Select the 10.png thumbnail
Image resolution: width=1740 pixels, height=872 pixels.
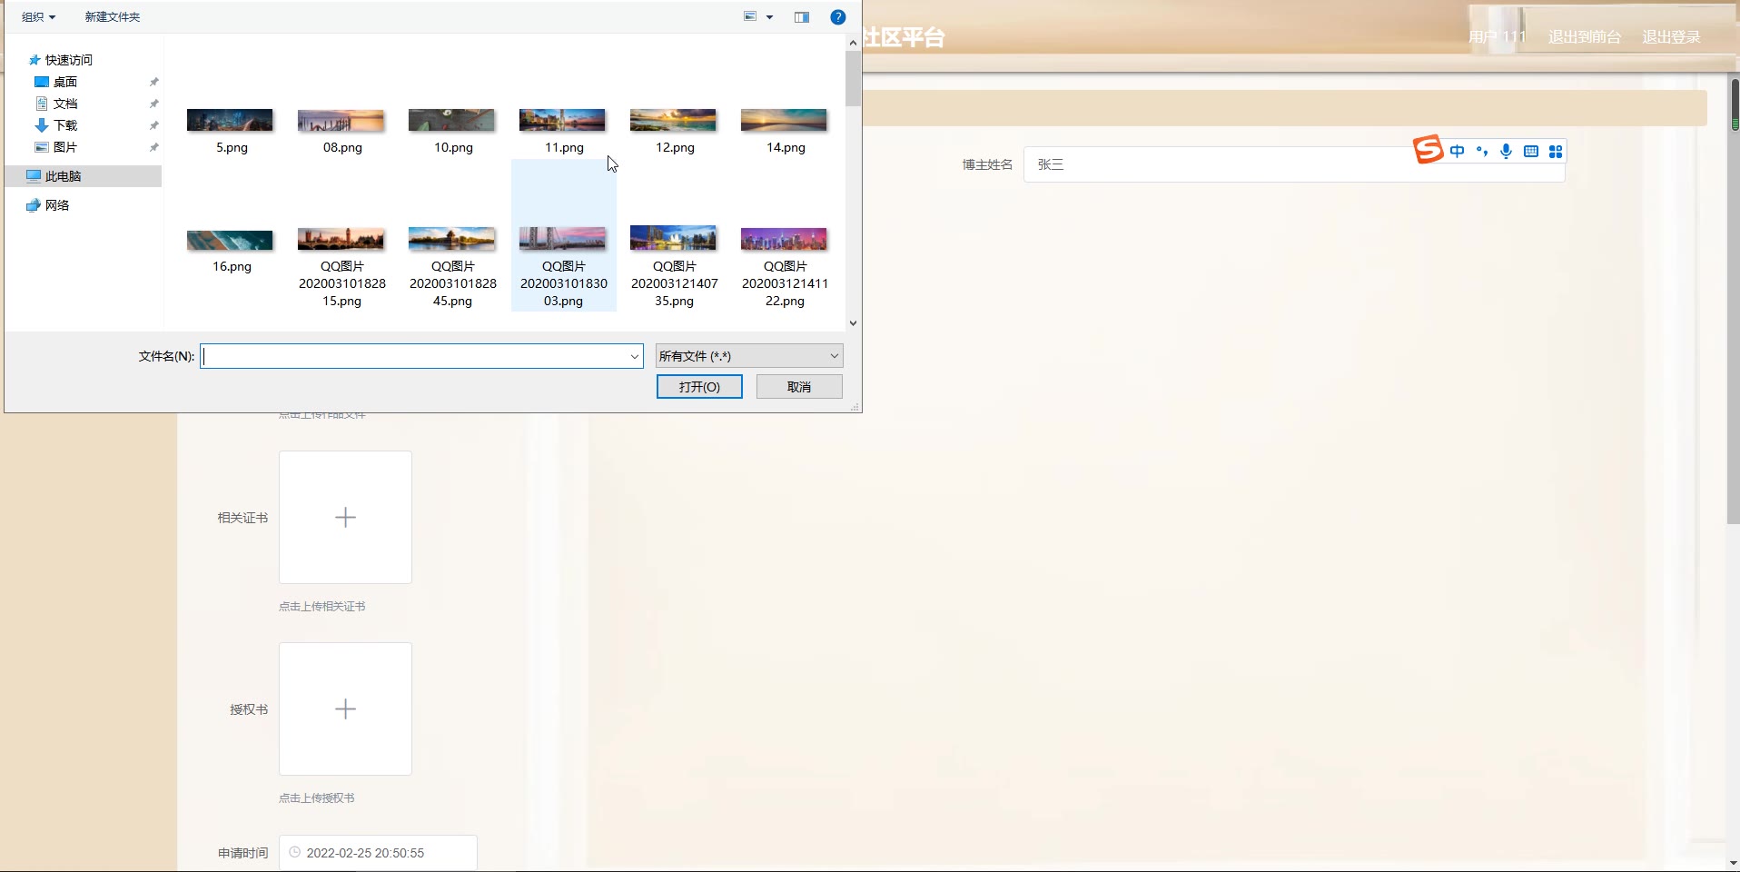451,120
